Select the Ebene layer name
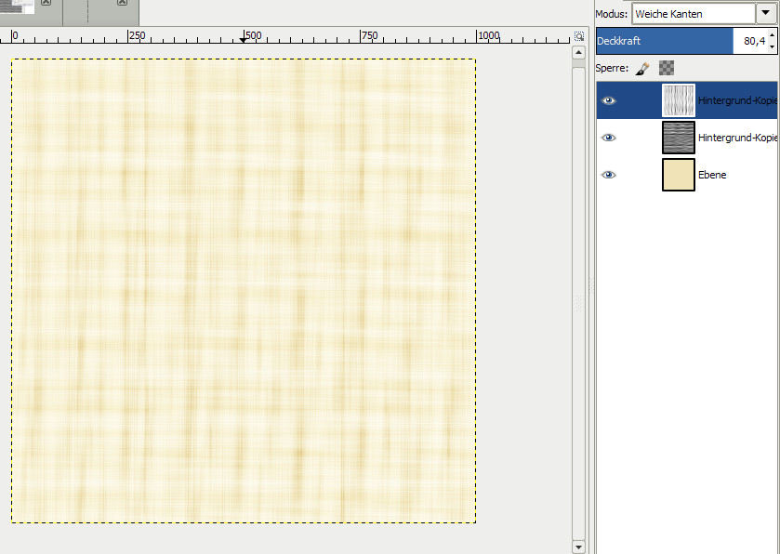Image resolution: width=780 pixels, height=554 pixels. pos(712,175)
